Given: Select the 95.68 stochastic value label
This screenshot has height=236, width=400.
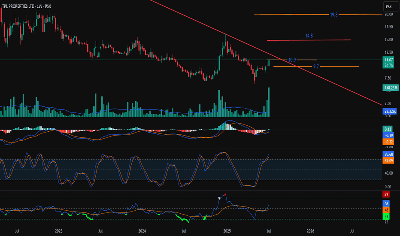Looking at the screenshot, I should click(388, 154).
